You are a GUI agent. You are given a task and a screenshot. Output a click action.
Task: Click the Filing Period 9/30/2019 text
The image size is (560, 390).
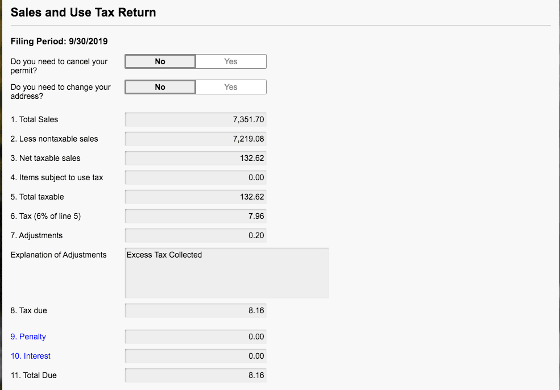click(x=59, y=42)
